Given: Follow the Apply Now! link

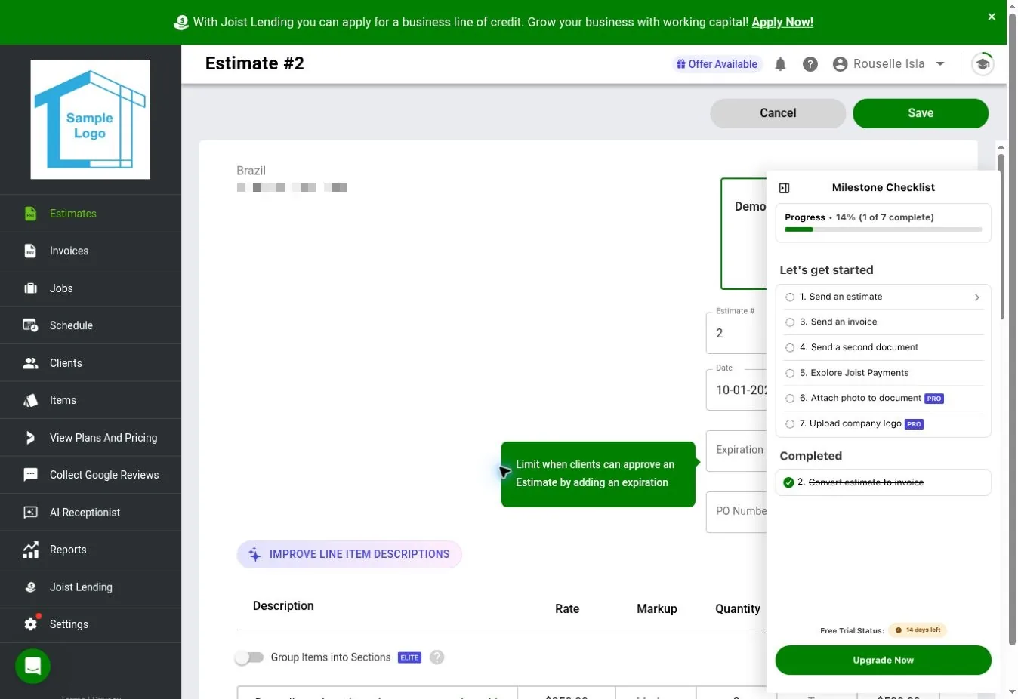Looking at the screenshot, I should (782, 22).
